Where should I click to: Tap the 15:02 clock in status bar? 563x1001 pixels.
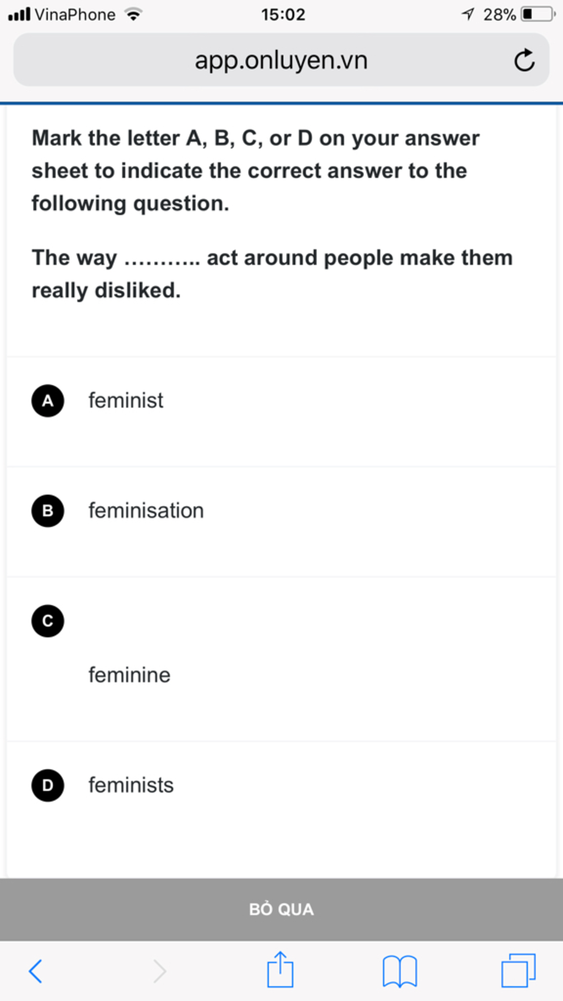283,14
